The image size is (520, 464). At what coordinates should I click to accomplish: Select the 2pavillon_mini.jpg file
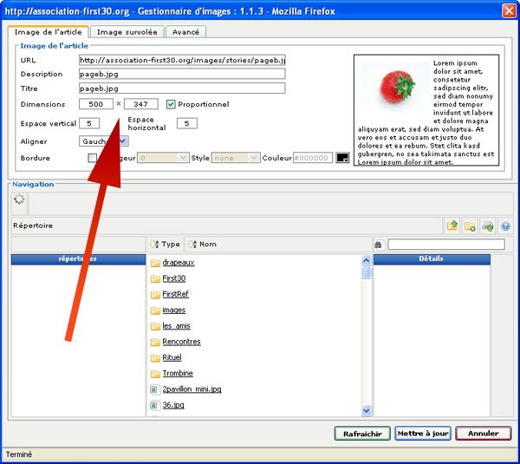(191, 389)
